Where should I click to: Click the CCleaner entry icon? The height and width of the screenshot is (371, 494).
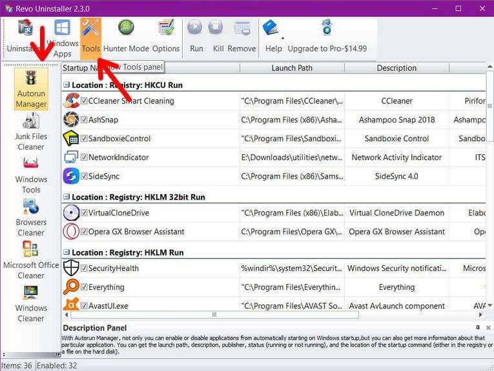click(x=71, y=101)
